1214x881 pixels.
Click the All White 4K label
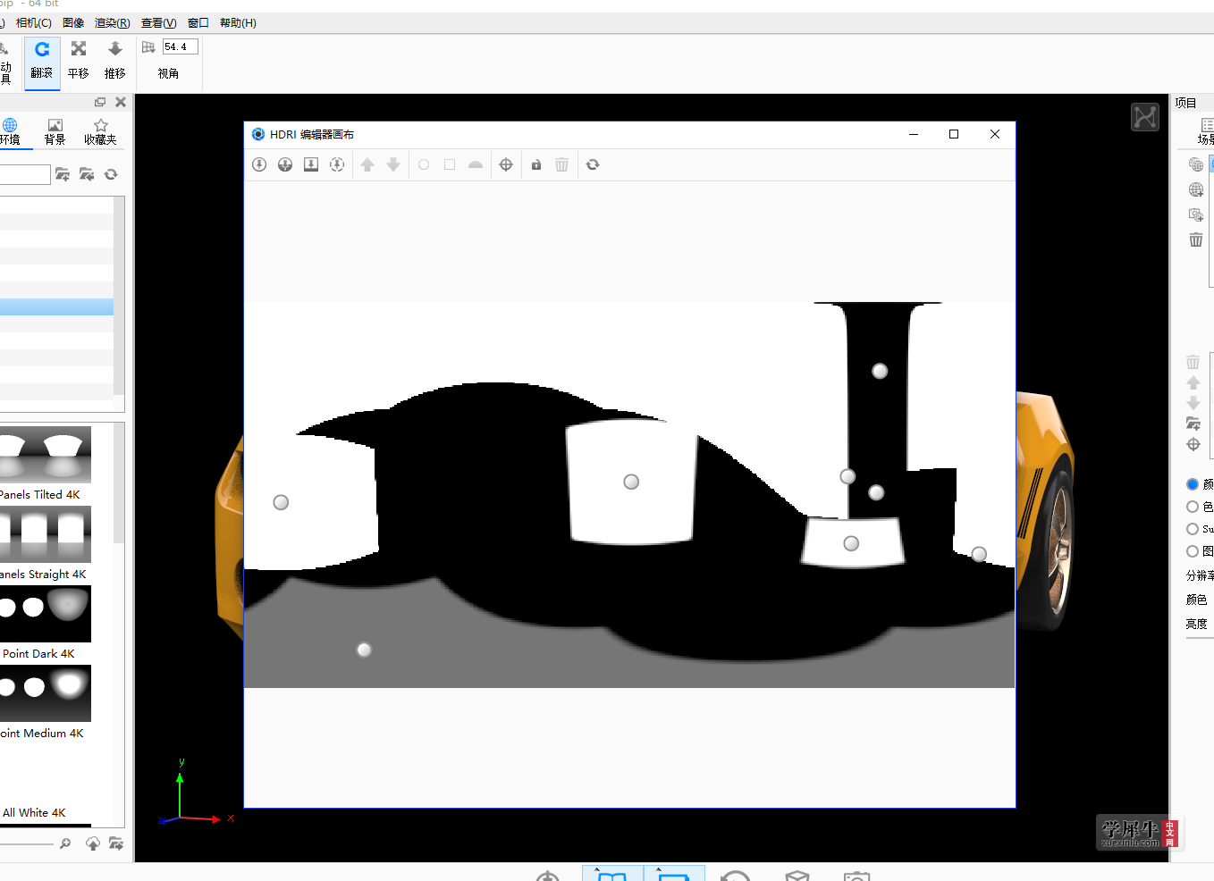[x=34, y=813]
